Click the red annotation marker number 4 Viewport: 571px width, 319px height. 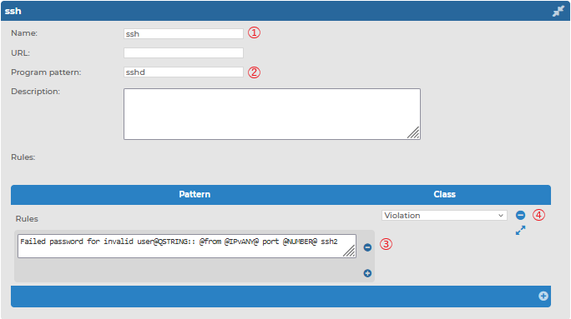pyautogui.click(x=538, y=215)
